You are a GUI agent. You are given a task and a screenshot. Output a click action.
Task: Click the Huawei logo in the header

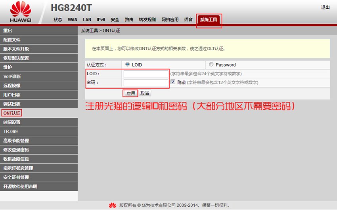(x=21, y=12)
